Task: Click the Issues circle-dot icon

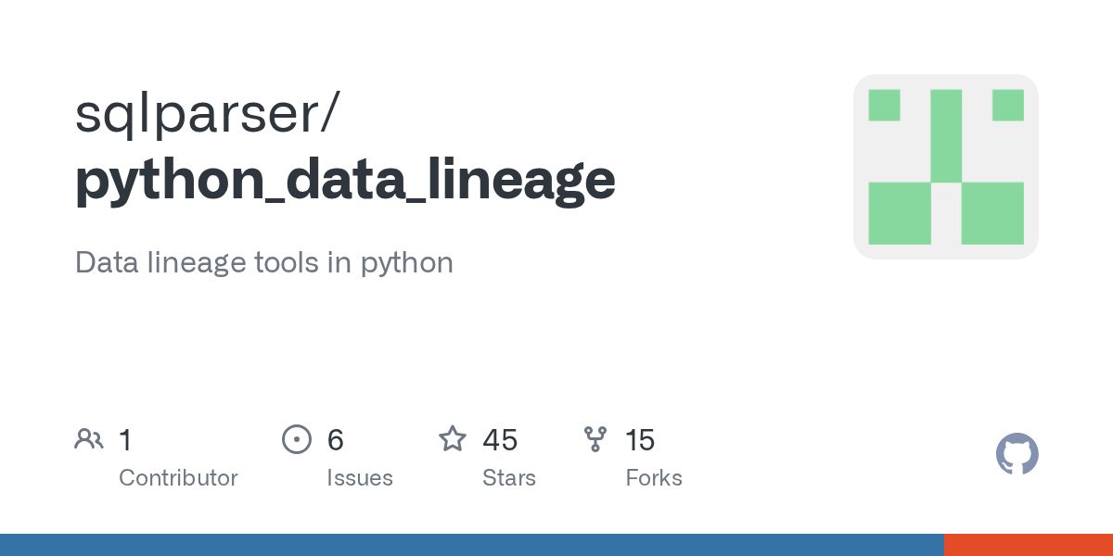Action: [x=296, y=439]
